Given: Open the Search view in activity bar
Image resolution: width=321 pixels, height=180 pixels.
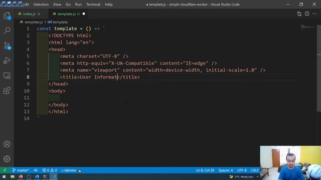Looking at the screenshot, I should pos(7,30).
